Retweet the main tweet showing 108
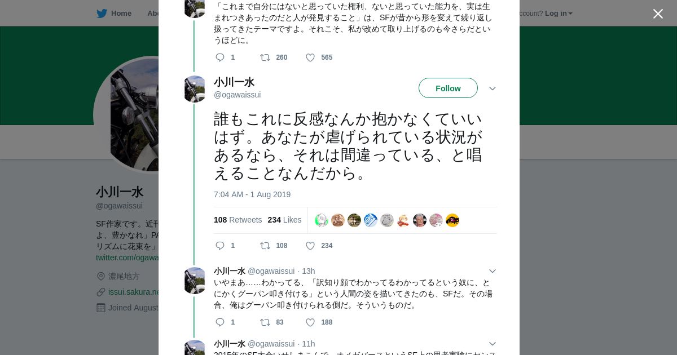Viewport: 677px width, 355px height. tap(265, 246)
